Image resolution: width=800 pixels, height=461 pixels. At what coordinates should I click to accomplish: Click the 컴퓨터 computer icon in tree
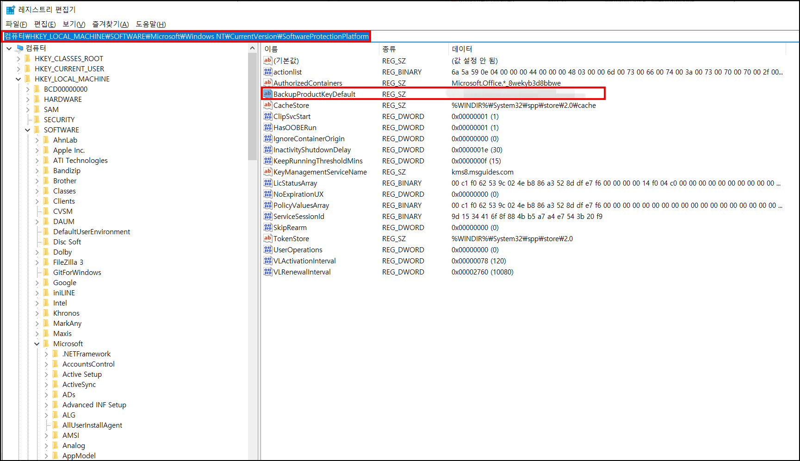pos(19,48)
